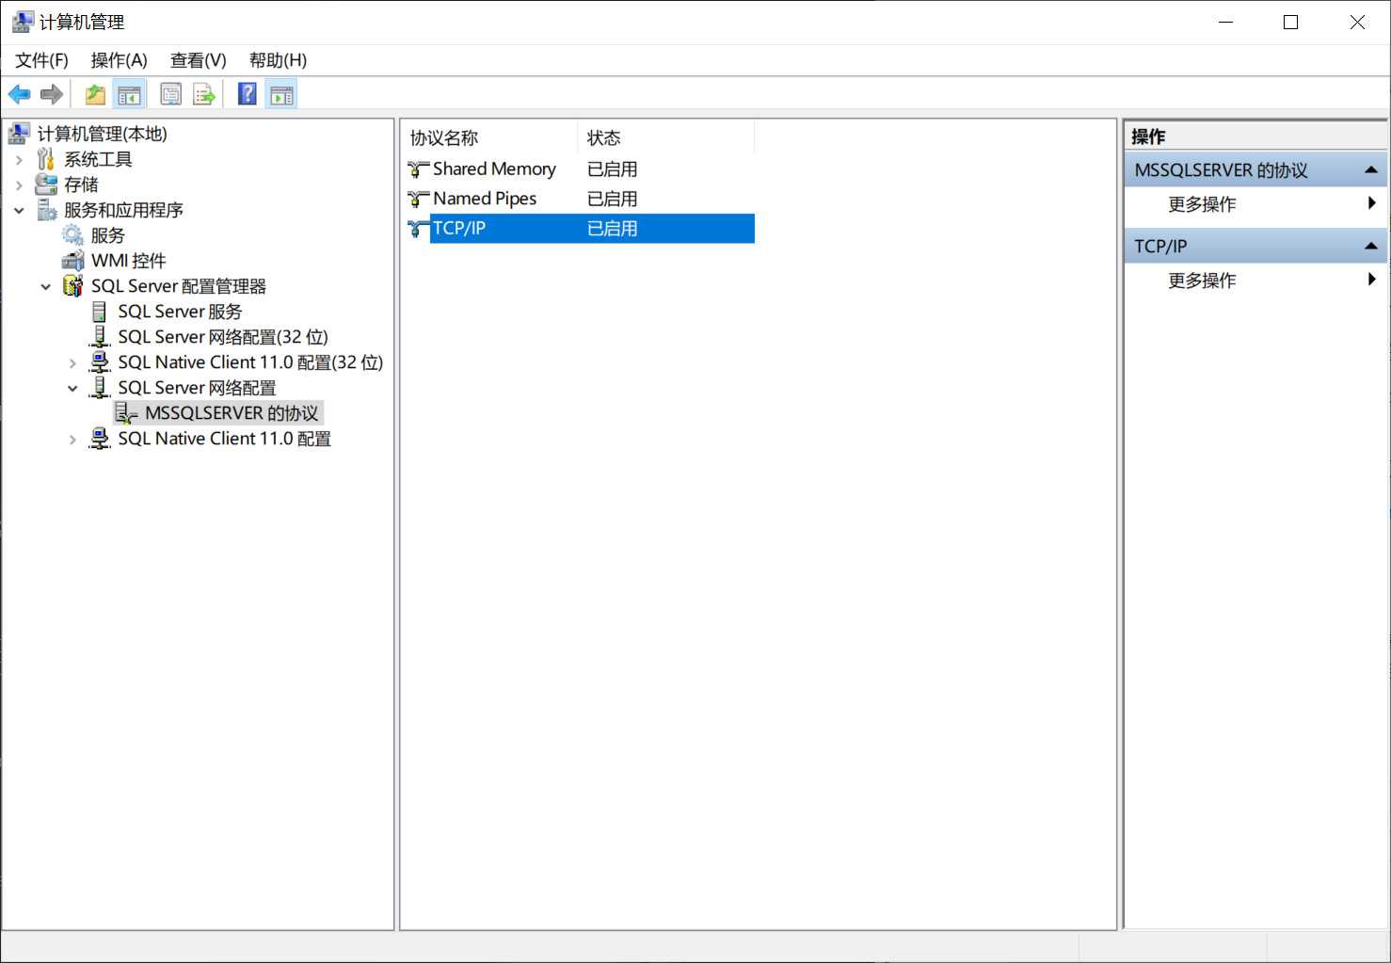Image resolution: width=1391 pixels, height=963 pixels.
Task: Open the 操作(A) menu
Action: pos(119,60)
